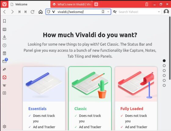Switch to What's new in Vivaldi tab
The width and height of the screenshot is (171, 131).
tap(72, 4)
